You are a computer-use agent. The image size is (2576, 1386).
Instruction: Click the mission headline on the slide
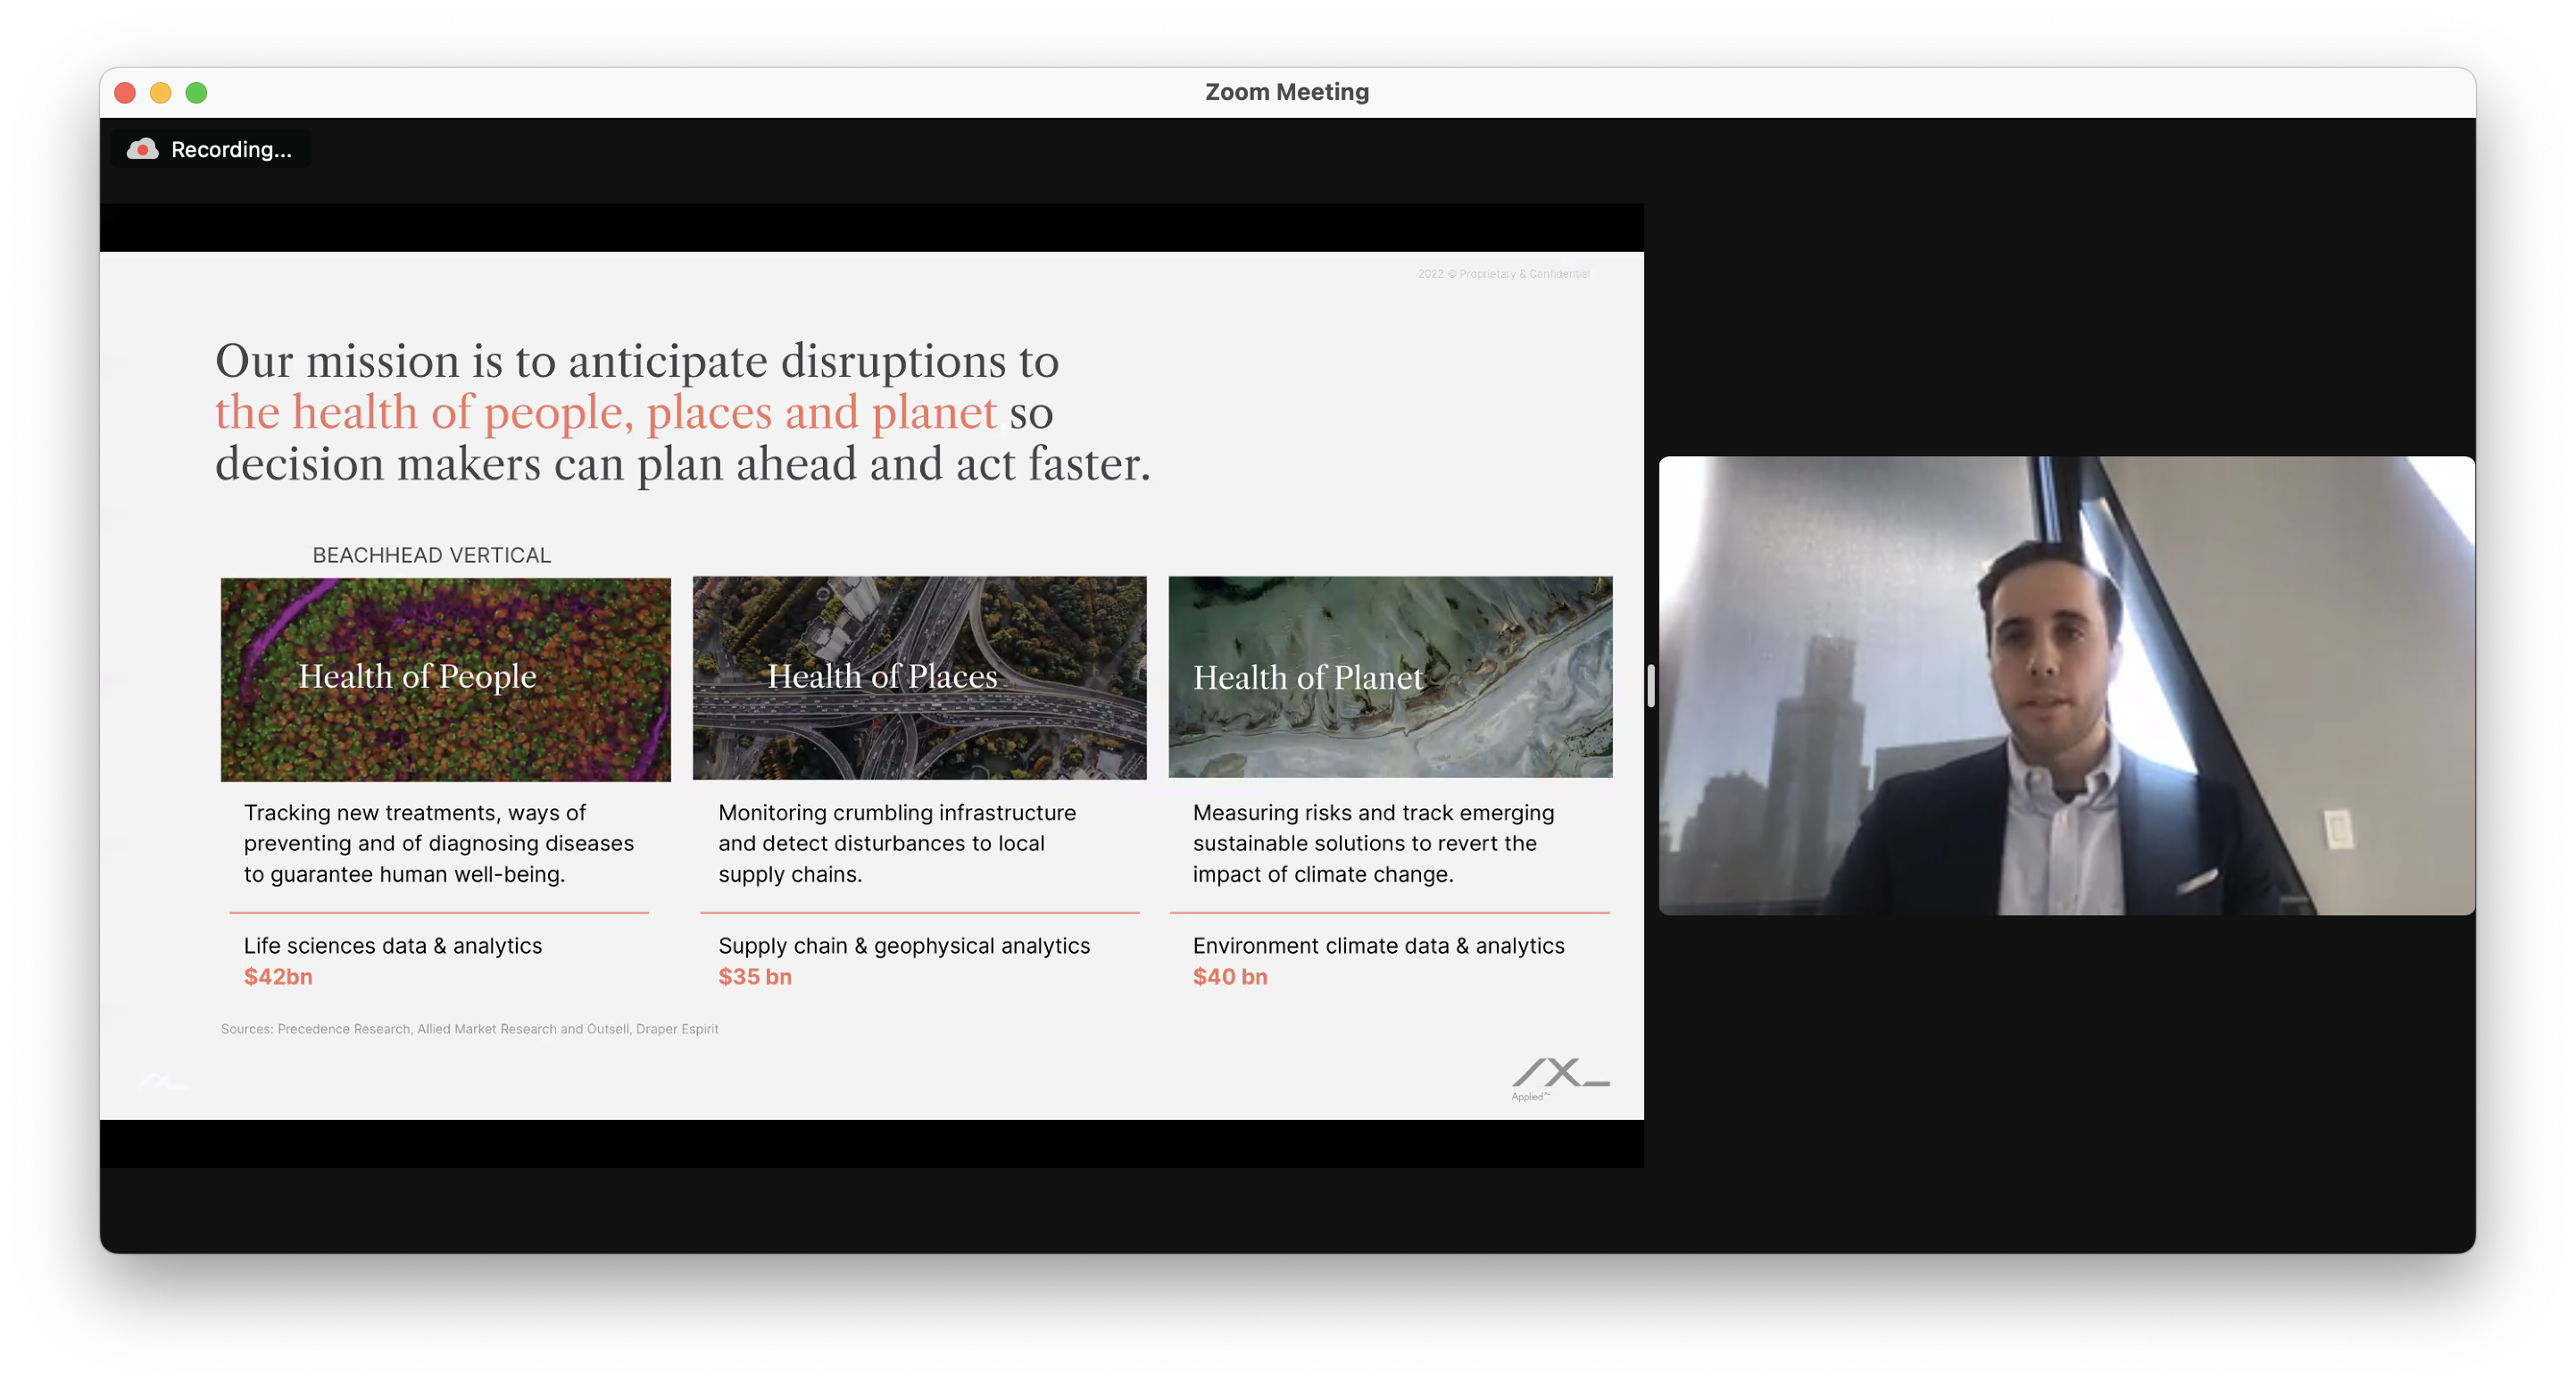click(682, 413)
